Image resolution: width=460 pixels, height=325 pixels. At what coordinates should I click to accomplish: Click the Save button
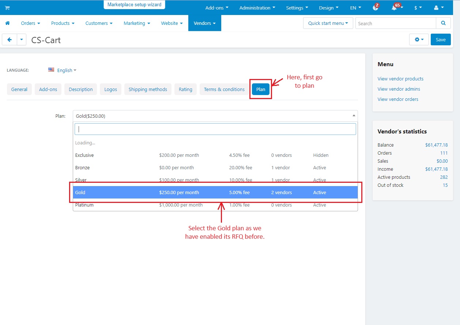pyautogui.click(x=441, y=39)
